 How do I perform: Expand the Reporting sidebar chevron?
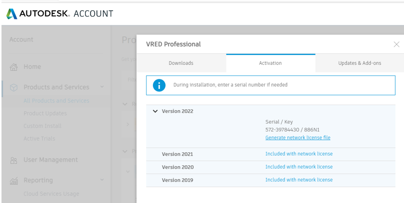[x=102, y=180]
